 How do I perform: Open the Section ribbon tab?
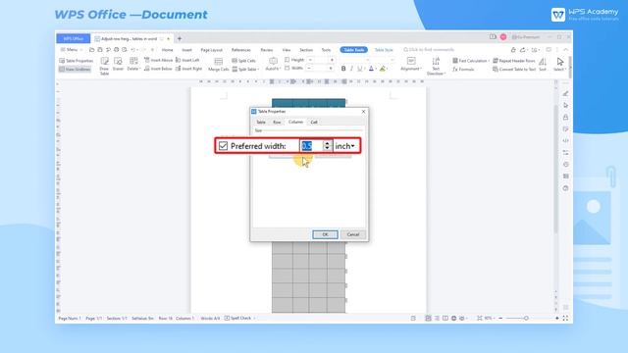pos(306,50)
